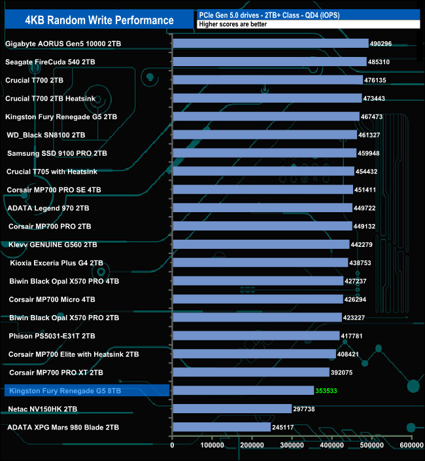Click the value 449132
This screenshot has height=461, width=425.
click(364, 227)
